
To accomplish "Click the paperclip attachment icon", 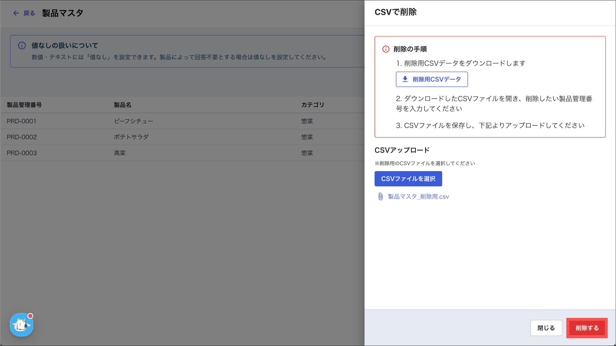I will (x=380, y=196).
